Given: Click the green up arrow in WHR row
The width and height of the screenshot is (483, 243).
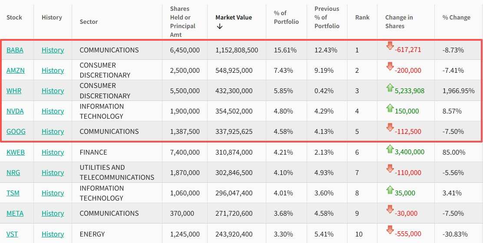Looking at the screenshot, I should (390, 88).
